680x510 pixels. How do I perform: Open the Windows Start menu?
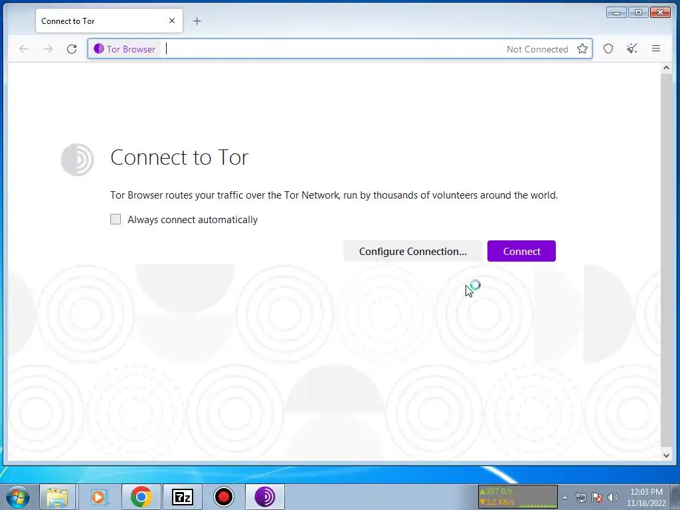click(x=18, y=497)
